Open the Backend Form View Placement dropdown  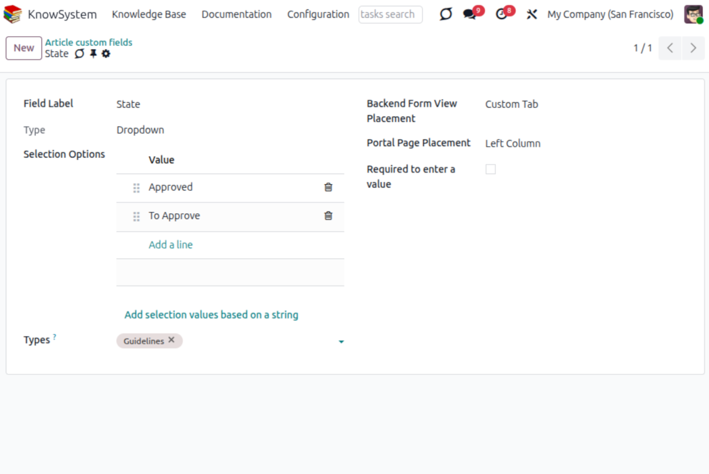click(x=511, y=105)
